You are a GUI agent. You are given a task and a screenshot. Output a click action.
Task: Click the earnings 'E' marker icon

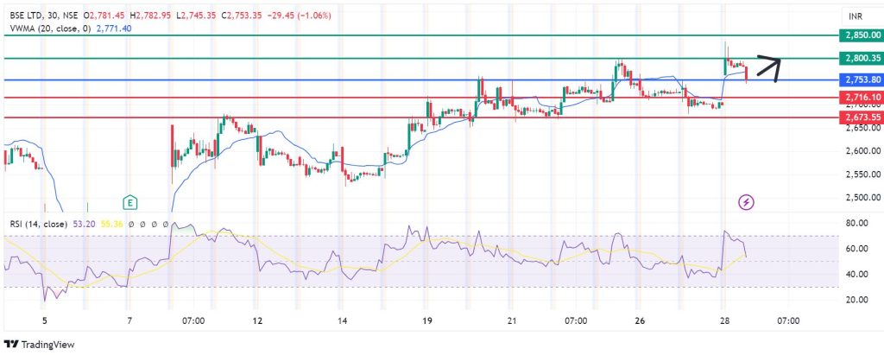click(130, 202)
